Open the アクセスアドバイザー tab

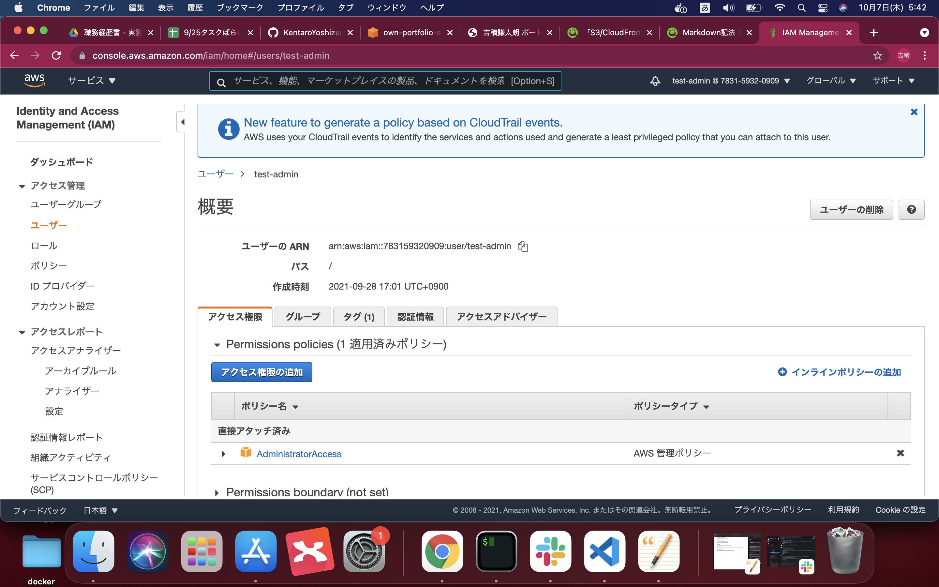501,316
